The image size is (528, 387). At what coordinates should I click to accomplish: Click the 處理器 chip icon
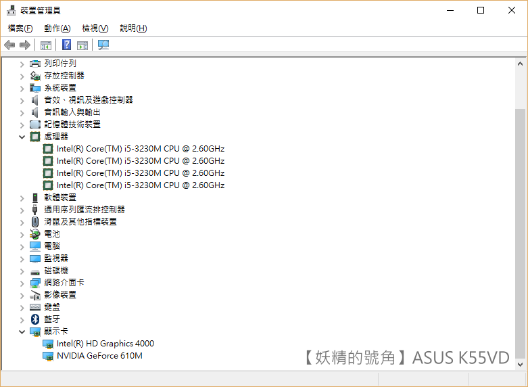point(35,137)
